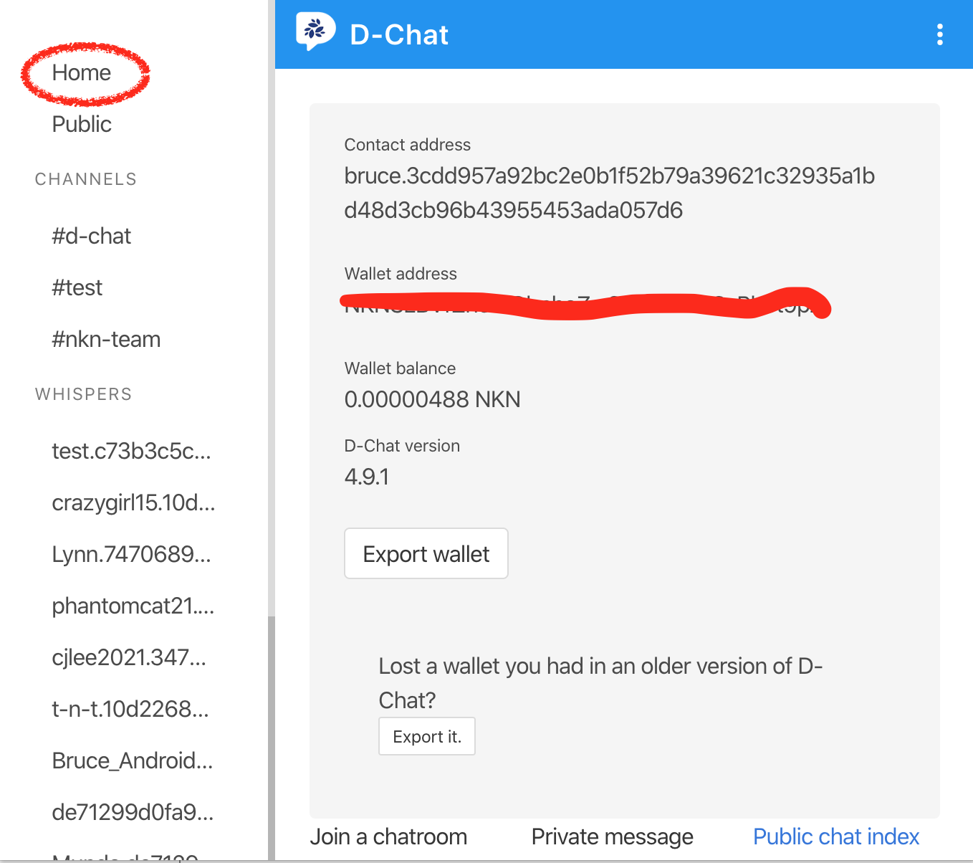Open whisper with cjlee2021.347...
Screen dimensions: 973x863
point(129,657)
